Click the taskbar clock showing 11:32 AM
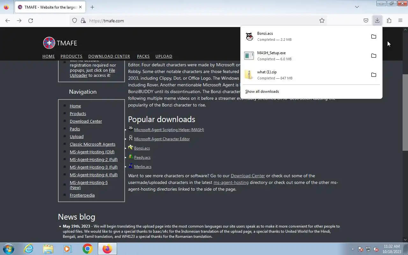This screenshot has height=255, width=408. pos(392,249)
